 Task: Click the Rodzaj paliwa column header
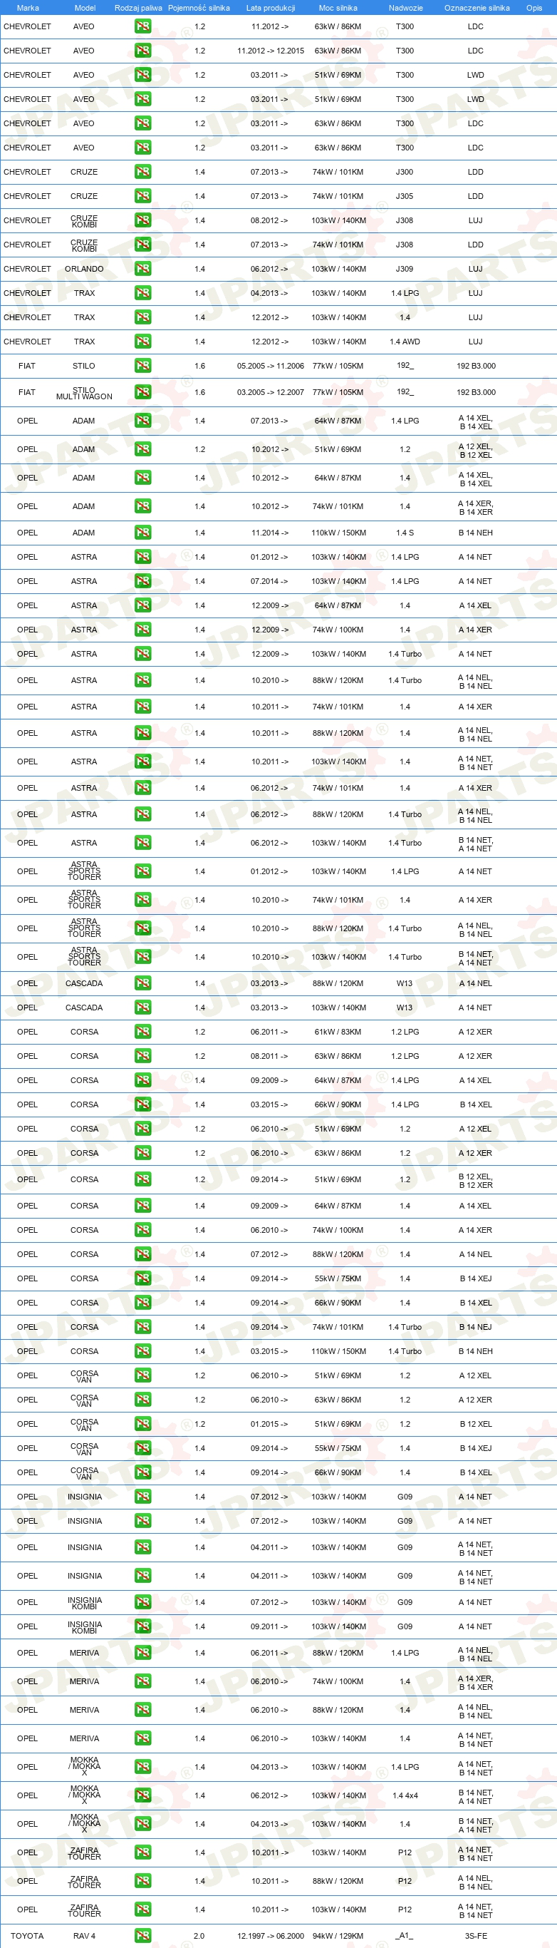138,8
